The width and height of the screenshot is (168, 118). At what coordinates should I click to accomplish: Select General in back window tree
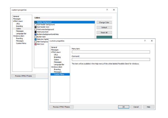pos(16,16)
